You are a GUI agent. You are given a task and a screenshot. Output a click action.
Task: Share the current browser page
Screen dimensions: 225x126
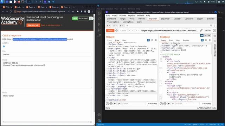click(69, 12)
